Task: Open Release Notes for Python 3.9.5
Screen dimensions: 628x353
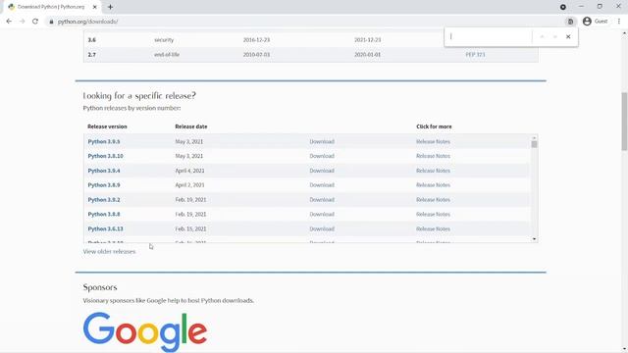Action: (x=433, y=141)
